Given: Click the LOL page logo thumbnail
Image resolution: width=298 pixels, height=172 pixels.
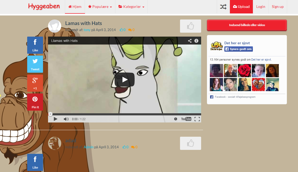Looking at the screenshot, I should 216,46.
